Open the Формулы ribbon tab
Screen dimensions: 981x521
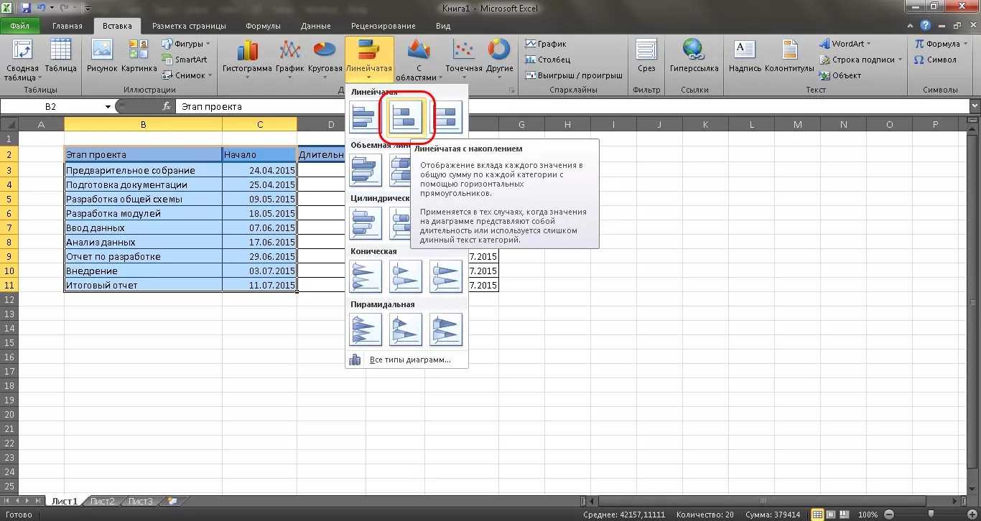(x=263, y=26)
